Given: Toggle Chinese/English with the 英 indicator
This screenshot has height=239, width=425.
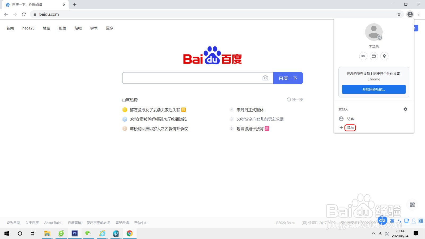Looking at the screenshot, I should (x=392, y=221).
